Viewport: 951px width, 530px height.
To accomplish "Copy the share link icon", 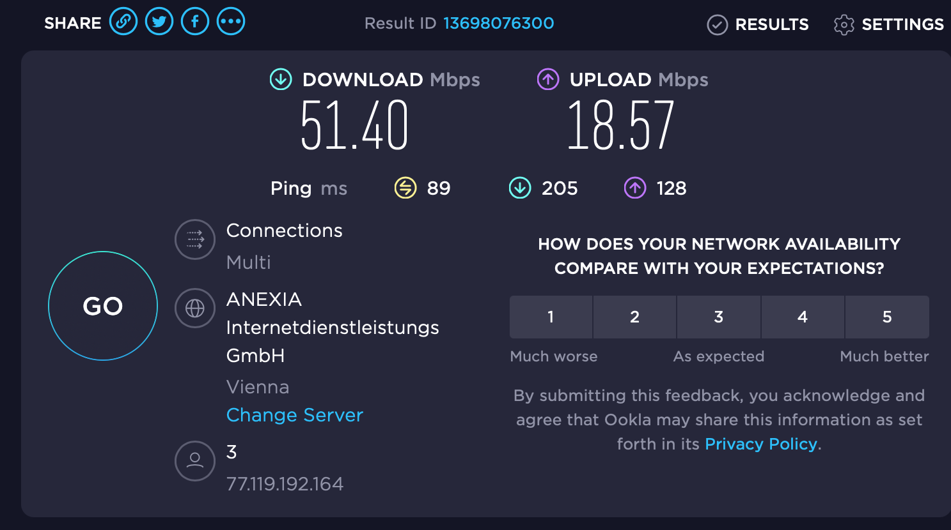I will pos(123,22).
